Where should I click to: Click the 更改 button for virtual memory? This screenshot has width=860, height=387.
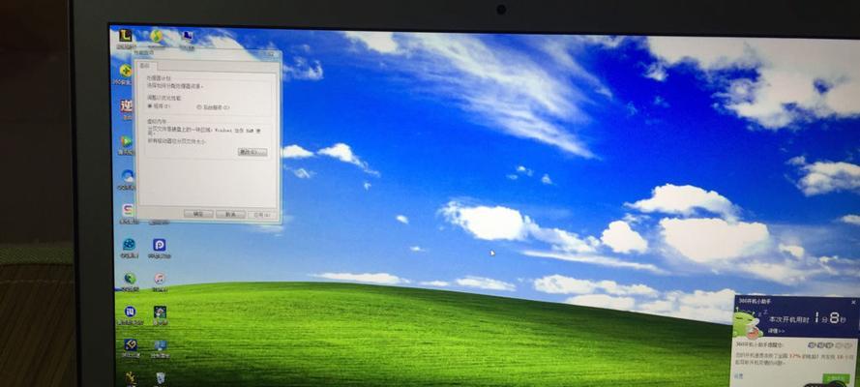point(252,152)
